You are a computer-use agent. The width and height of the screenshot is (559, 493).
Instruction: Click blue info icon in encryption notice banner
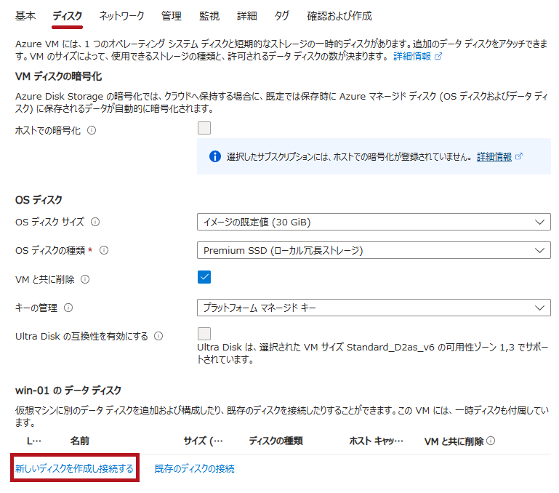pyautogui.click(x=214, y=156)
